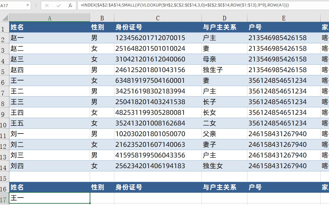Screen dimensions: 329x205
Task: Select row 1 by clicking its row number
Action: click(4, 27)
